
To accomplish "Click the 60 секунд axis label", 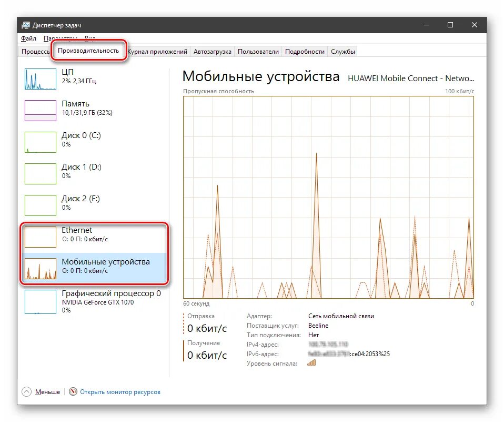I will [196, 303].
